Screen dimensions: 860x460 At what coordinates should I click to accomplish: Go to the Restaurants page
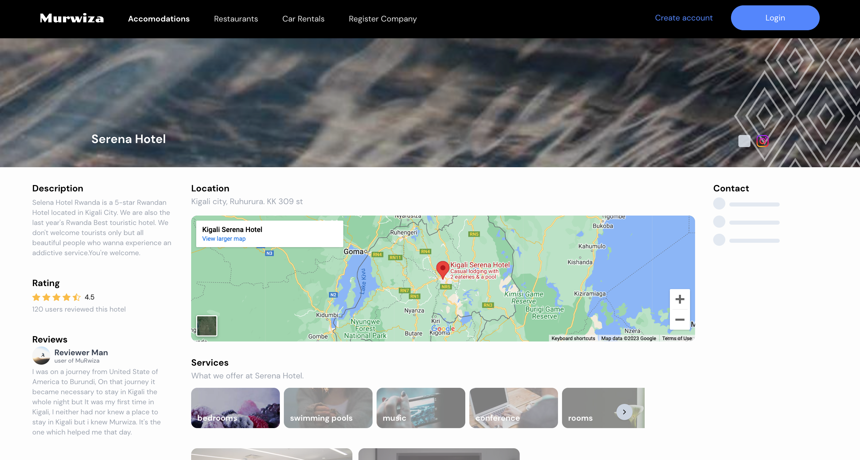pyautogui.click(x=236, y=19)
